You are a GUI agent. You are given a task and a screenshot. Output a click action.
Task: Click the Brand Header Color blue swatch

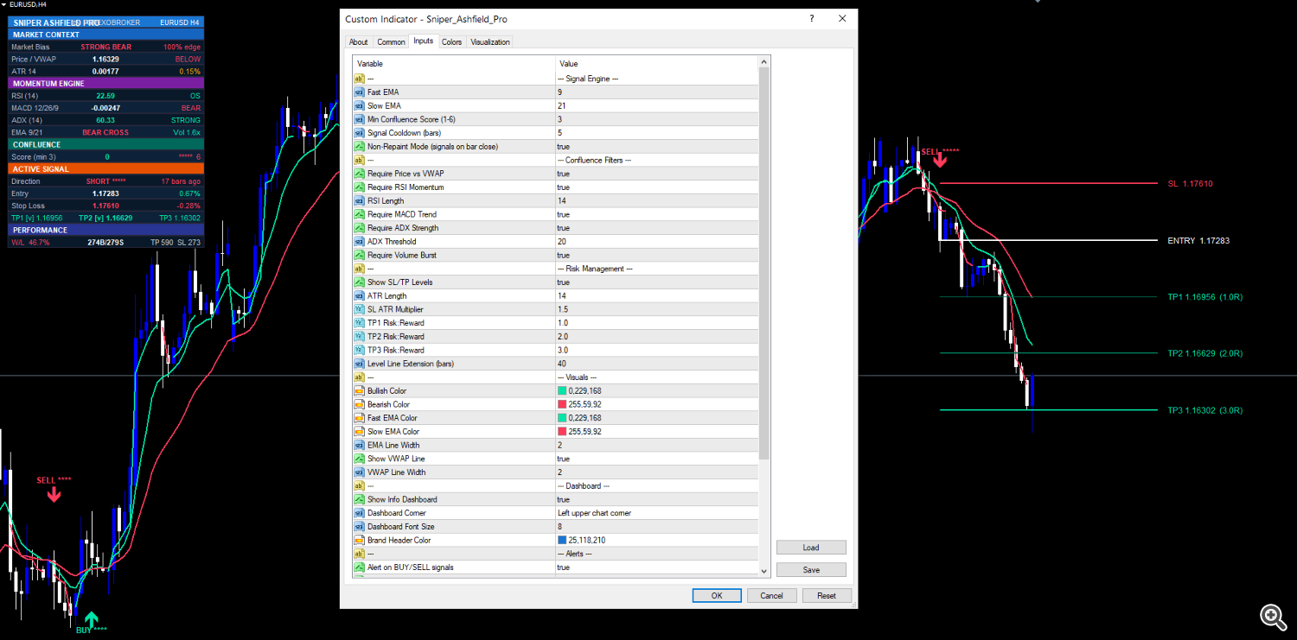pyautogui.click(x=562, y=541)
